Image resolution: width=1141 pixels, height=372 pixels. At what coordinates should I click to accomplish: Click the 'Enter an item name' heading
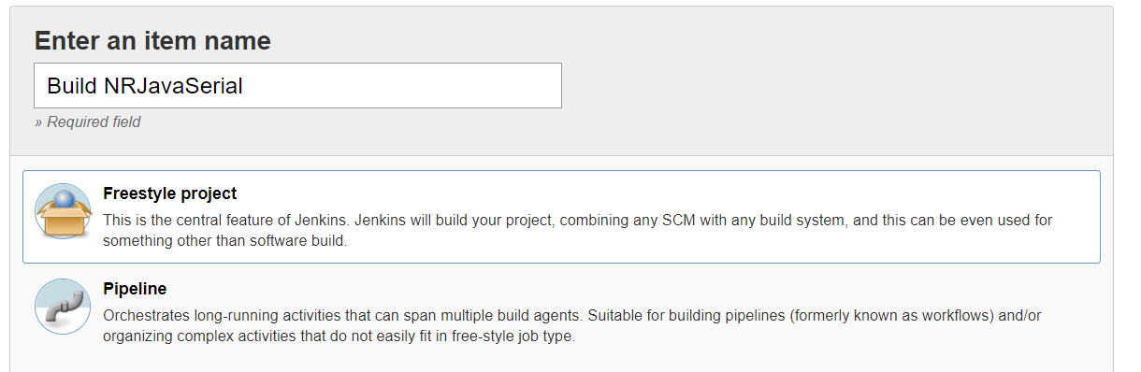[152, 41]
